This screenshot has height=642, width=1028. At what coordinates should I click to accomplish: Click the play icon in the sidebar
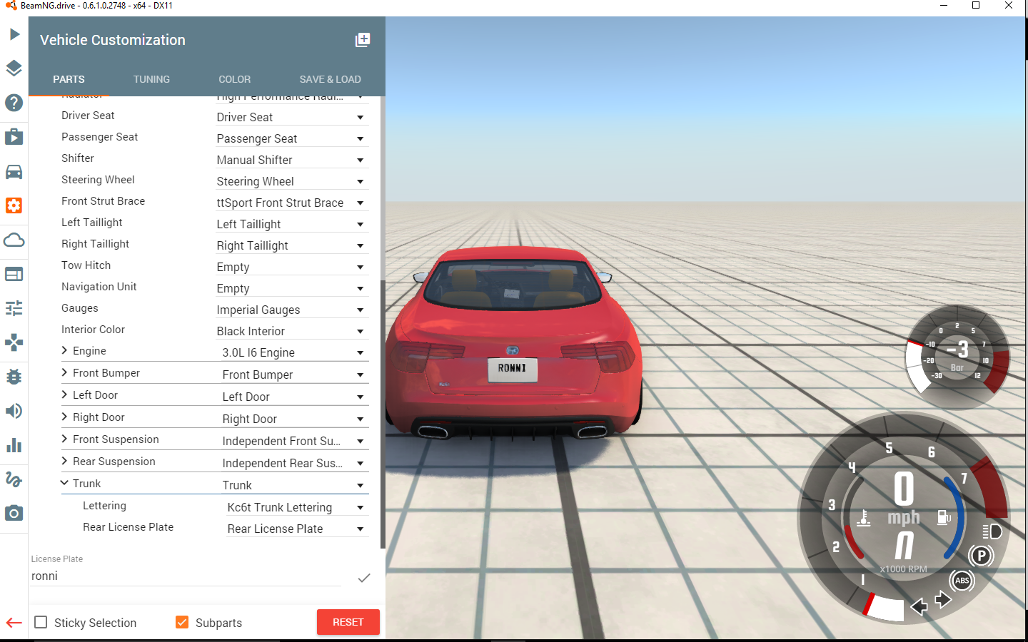click(x=14, y=34)
